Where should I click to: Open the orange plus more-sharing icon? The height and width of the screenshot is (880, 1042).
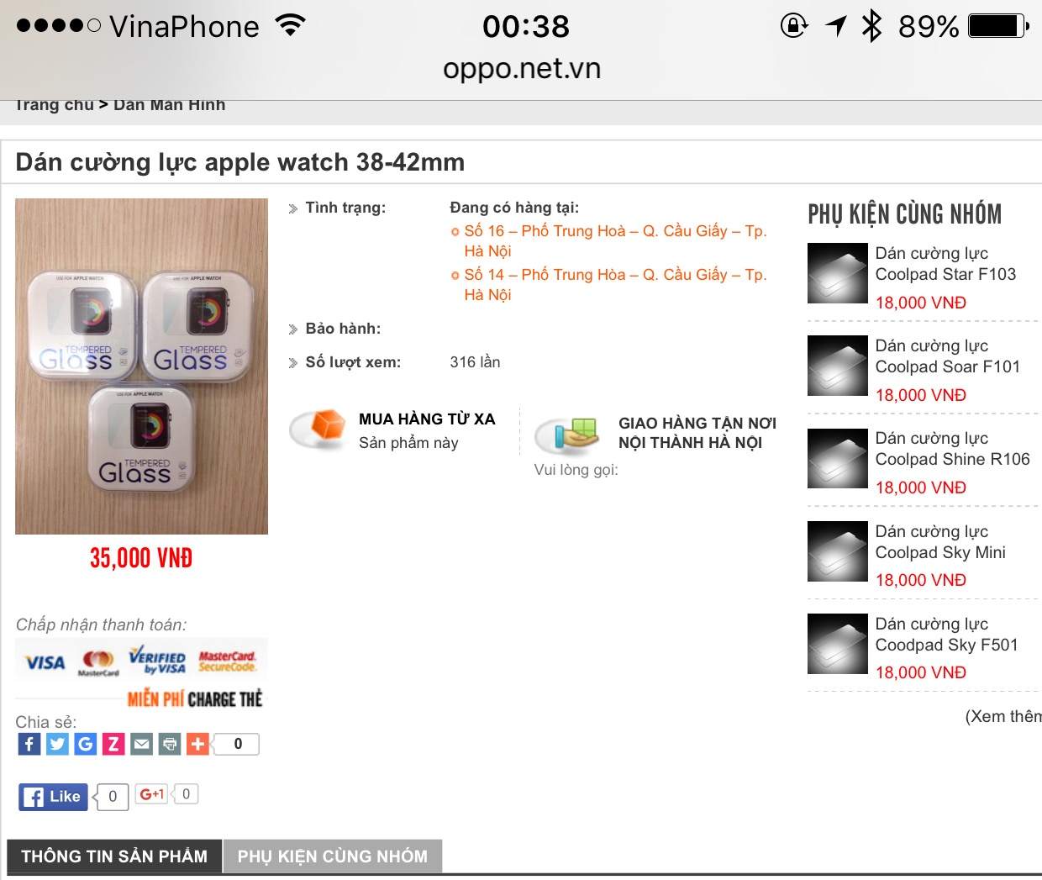coord(198,744)
